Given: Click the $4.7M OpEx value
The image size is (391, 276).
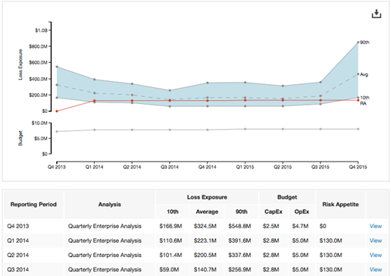Looking at the screenshot, I should tap(300, 226).
